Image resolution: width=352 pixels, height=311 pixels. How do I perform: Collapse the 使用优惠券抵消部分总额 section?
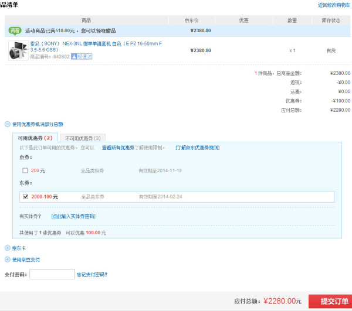pyautogui.click(x=8, y=124)
